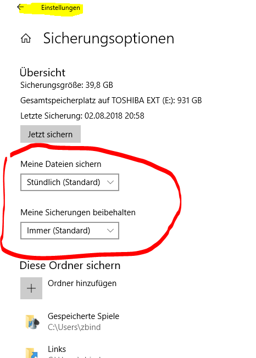The width and height of the screenshot is (256, 358).
Task: Go to settings home via house icon
Action: [26, 38]
